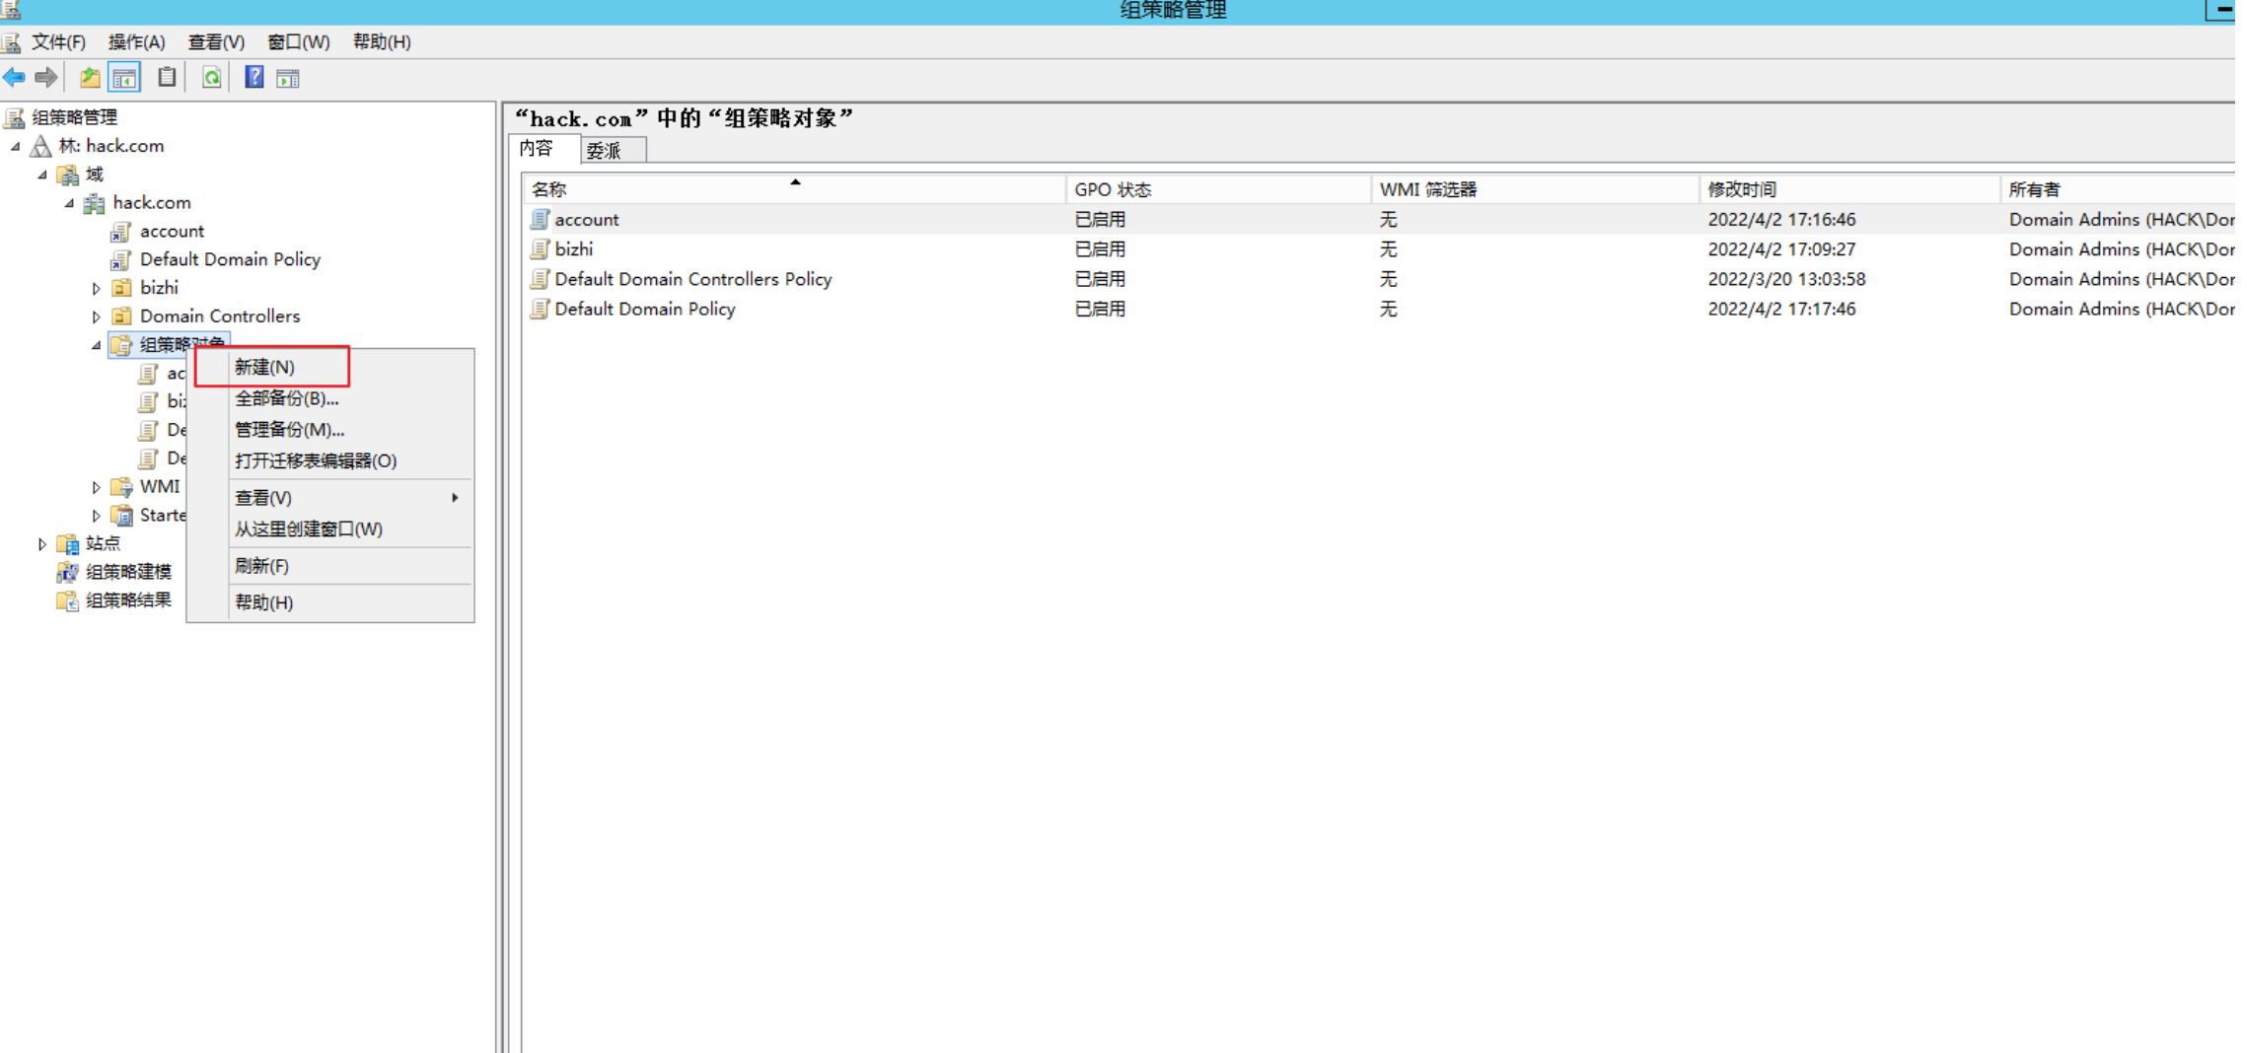
Task: Open the 查看(V) menu in menu bar
Action: pyautogui.click(x=216, y=41)
